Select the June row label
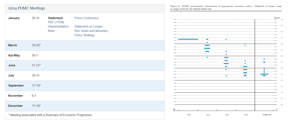This screenshot has height=121, width=299. pyautogui.click(x=12, y=65)
